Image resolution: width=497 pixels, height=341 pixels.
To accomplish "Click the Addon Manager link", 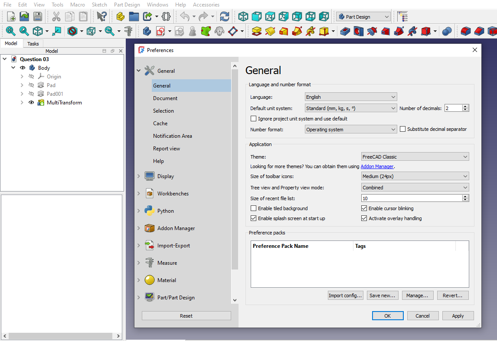I will click(377, 166).
